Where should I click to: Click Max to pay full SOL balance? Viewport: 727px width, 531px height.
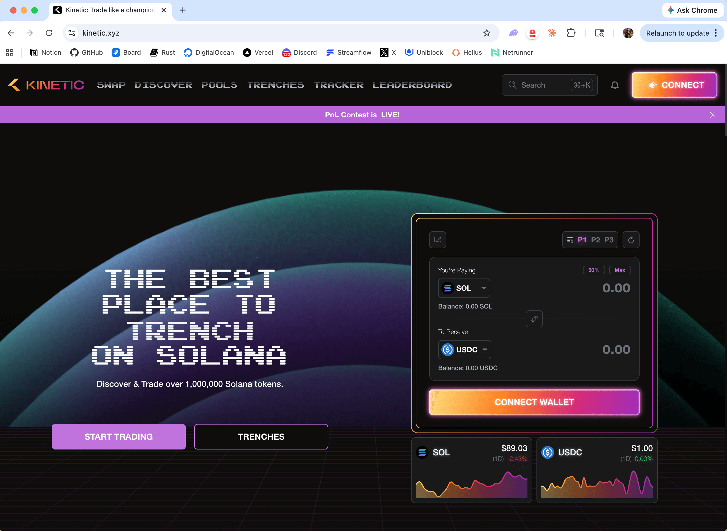coord(620,270)
